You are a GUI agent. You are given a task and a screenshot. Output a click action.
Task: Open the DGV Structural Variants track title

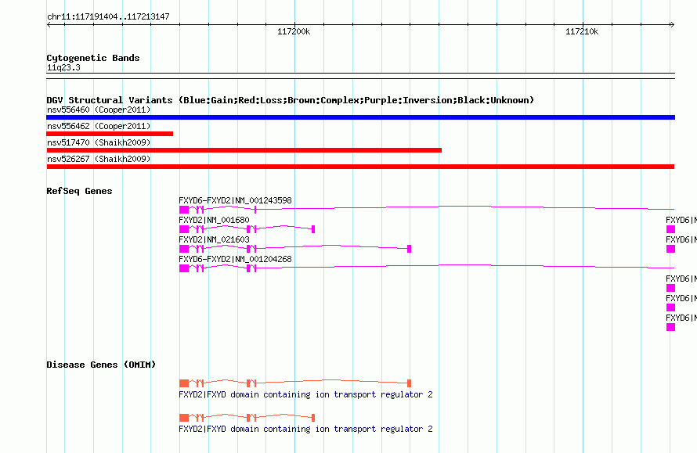pos(290,100)
